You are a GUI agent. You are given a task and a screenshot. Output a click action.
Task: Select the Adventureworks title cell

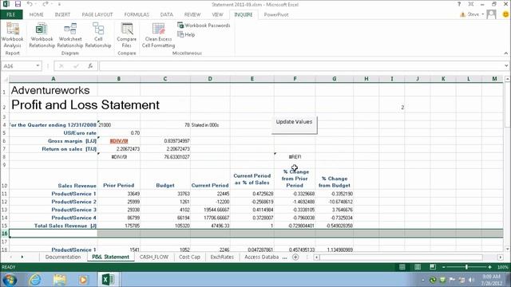[x=53, y=90]
